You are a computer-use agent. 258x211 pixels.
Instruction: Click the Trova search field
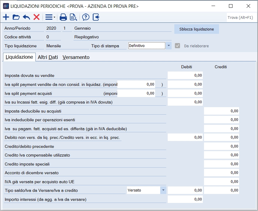pos(240,18)
